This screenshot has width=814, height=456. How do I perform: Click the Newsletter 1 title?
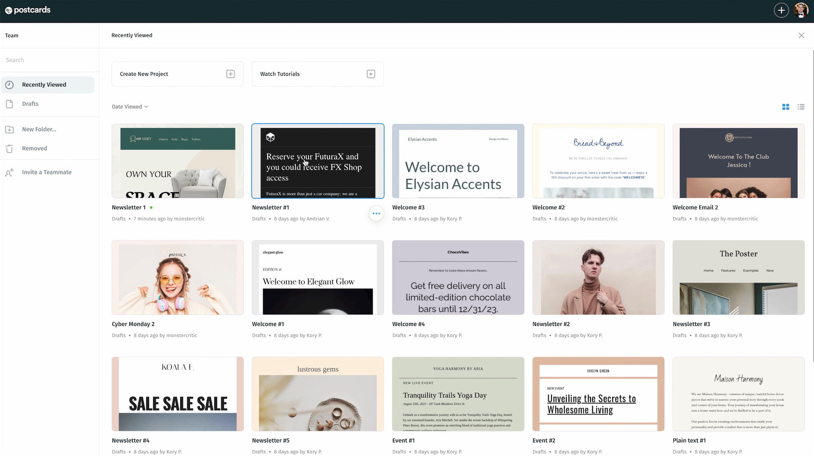point(128,207)
